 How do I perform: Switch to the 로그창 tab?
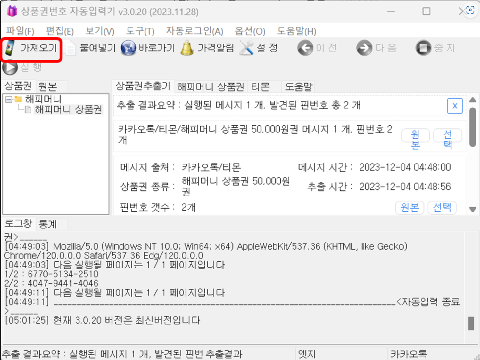[x=18, y=223]
